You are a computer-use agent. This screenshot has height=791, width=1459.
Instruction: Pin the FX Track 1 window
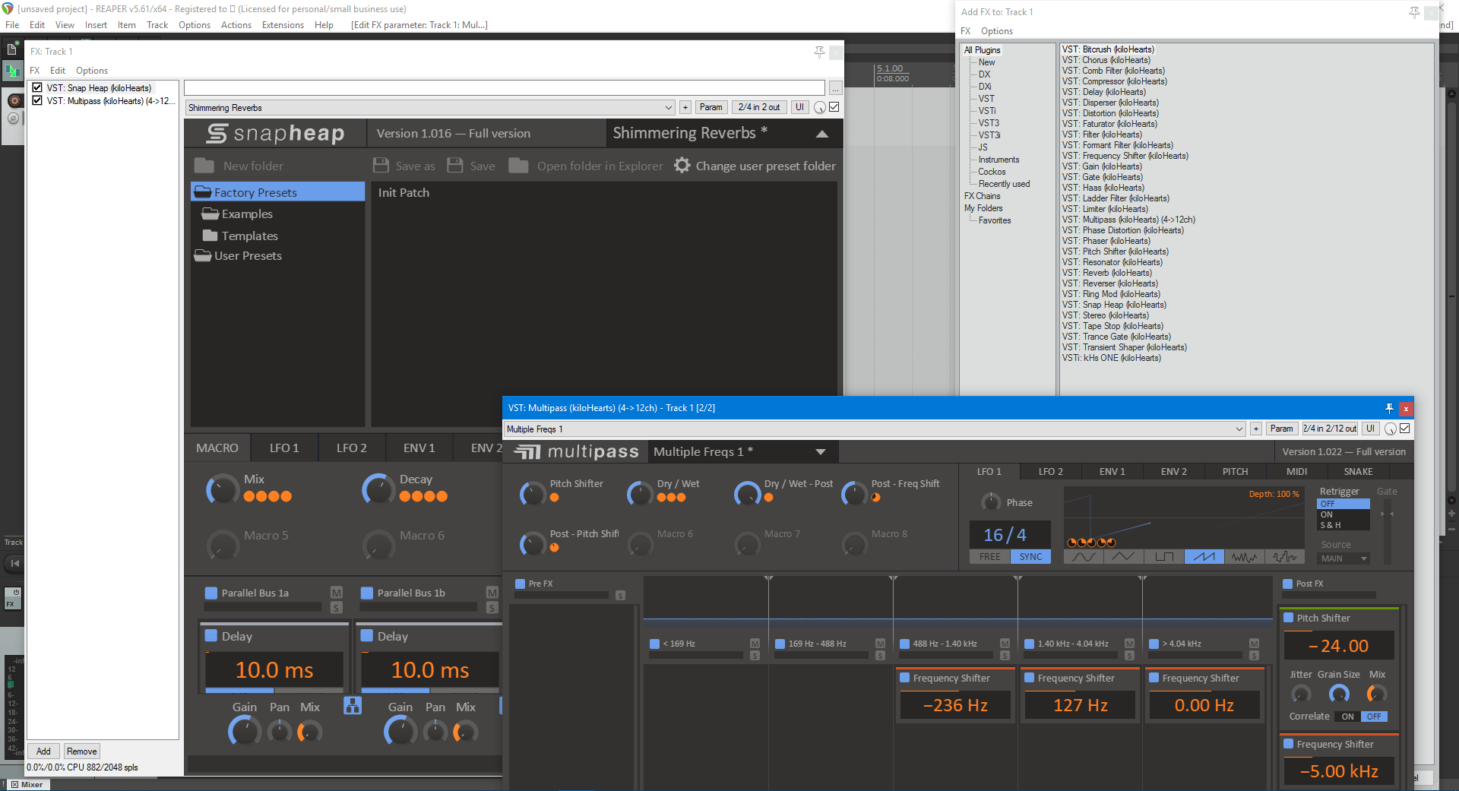tap(819, 52)
